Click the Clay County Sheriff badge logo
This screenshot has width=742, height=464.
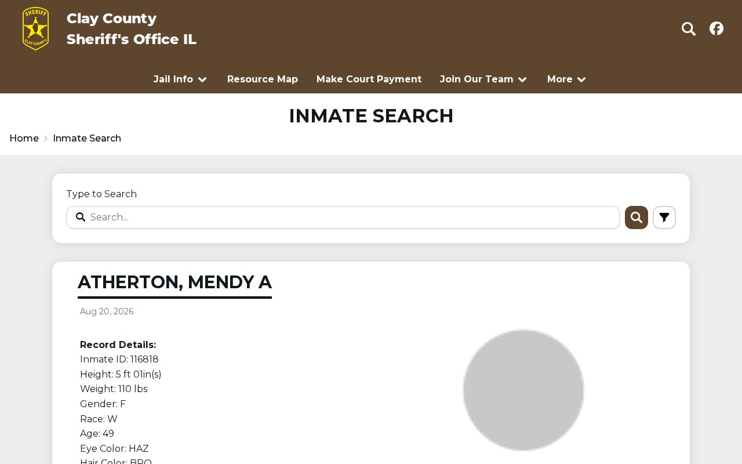(x=35, y=28)
